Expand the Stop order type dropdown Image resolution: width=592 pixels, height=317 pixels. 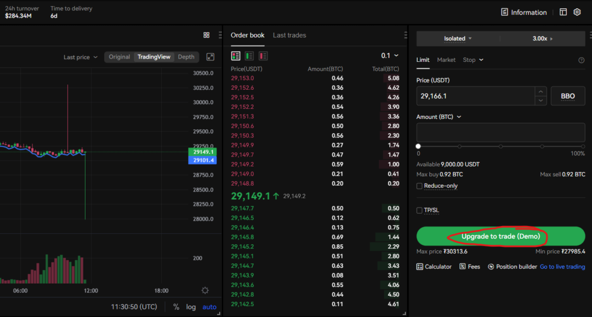[x=473, y=60]
